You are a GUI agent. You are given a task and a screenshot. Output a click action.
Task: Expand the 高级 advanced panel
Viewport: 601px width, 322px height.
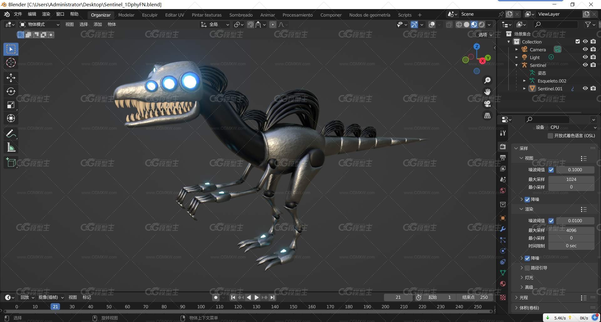click(521, 287)
